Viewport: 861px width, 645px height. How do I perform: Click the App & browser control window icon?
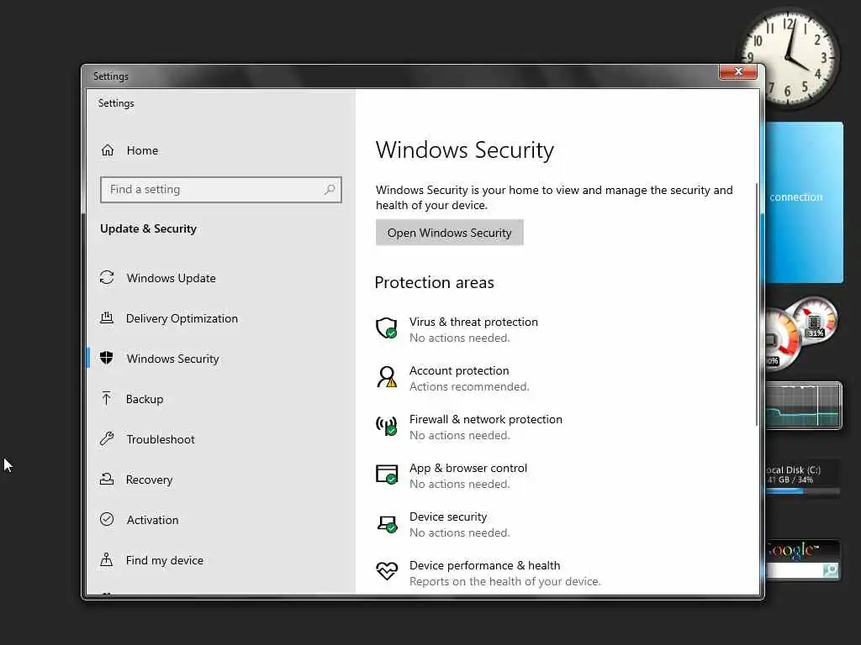tap(387, 474)
